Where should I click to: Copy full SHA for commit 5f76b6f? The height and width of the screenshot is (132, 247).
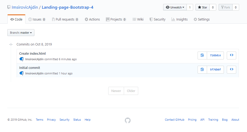coord(202,69)
